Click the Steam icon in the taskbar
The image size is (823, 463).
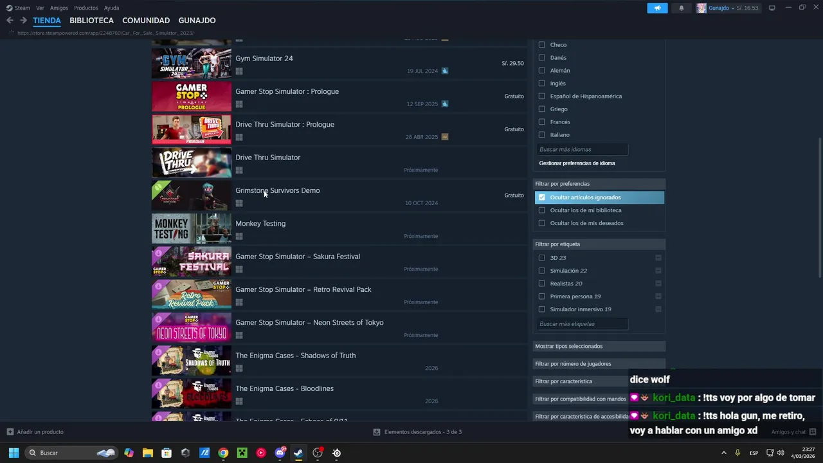[x=298, y=453]
